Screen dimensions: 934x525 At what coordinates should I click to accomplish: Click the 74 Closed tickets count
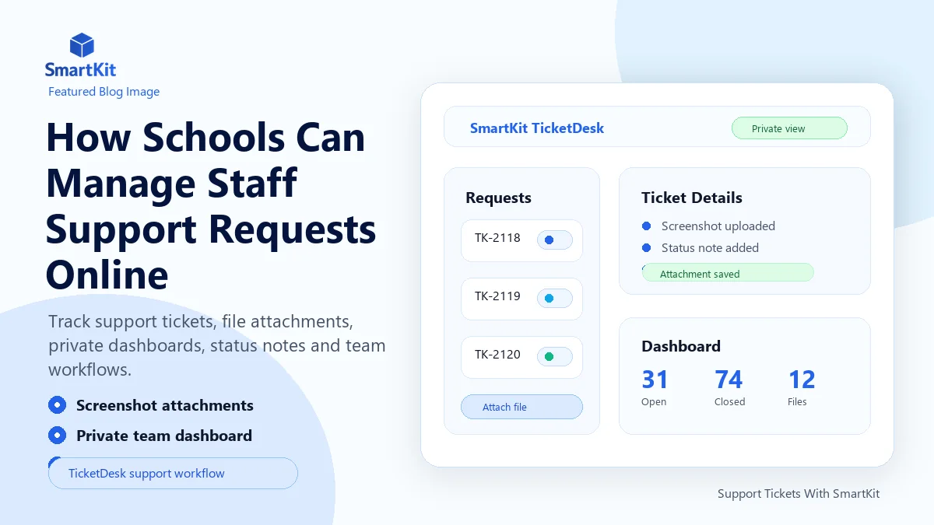pyautogui.click(x=729, y=380)
